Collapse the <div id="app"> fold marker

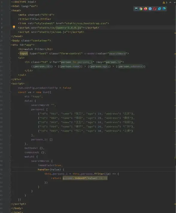pos(10,45)
